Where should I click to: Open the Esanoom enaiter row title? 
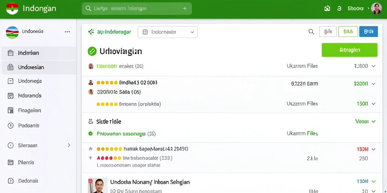click(x=120, y=66)
